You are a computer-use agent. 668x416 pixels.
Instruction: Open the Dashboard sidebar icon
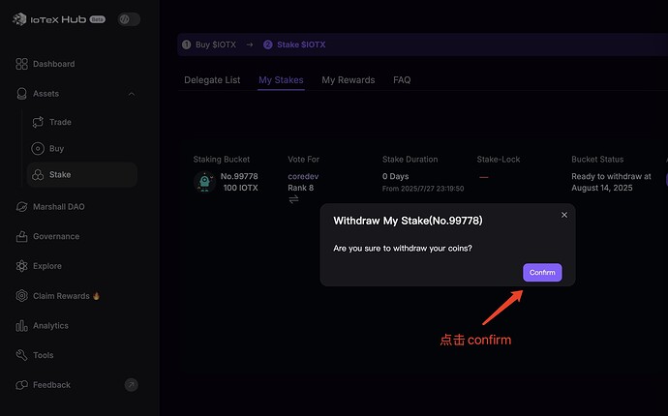pos(22,64)
